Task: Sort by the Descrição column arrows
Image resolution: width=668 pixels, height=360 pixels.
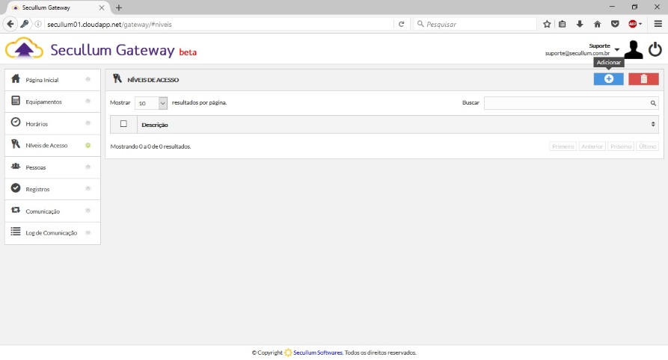Action: point(653,124)
